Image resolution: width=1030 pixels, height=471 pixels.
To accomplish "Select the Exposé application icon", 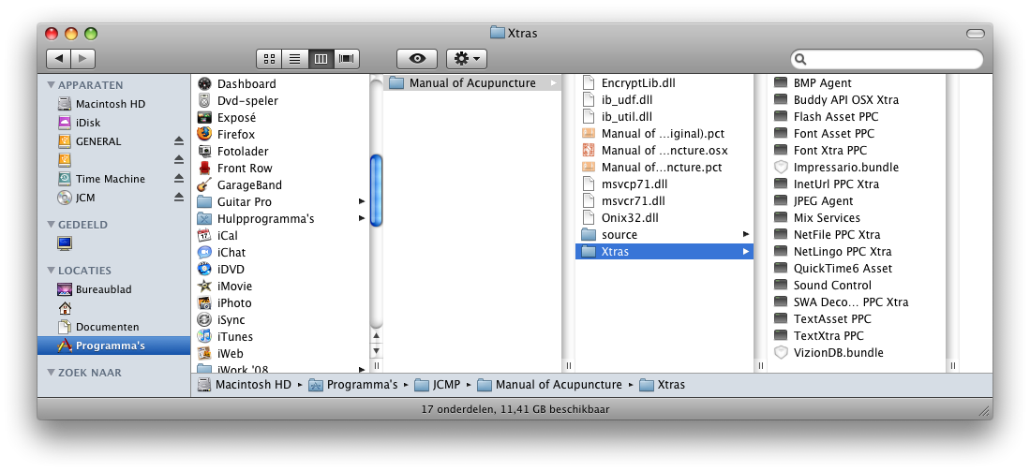I will click(x=205, y=117).
